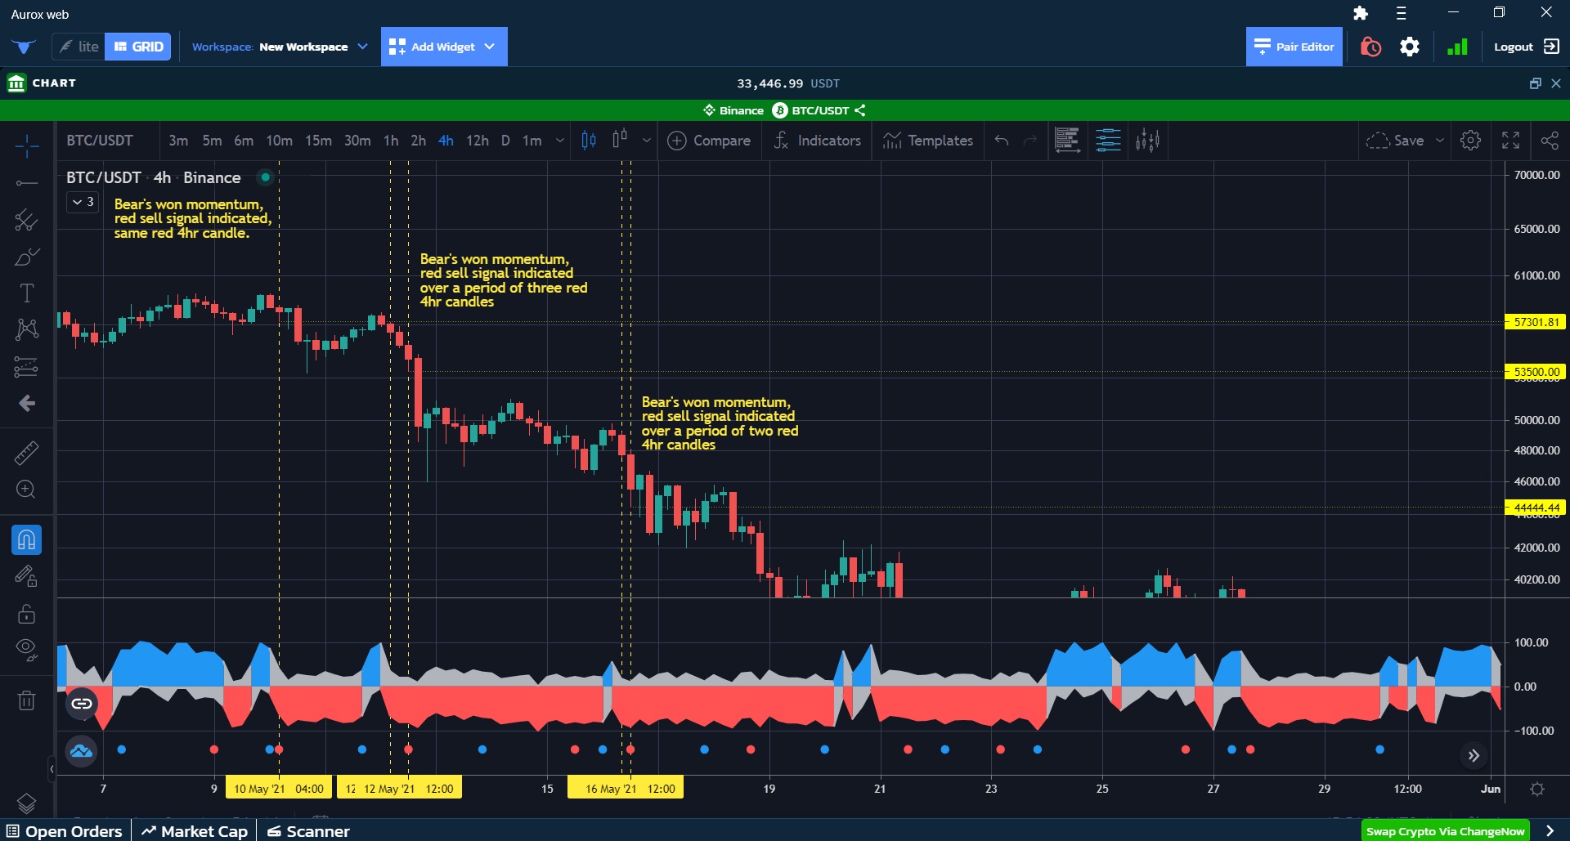Screen dimensions: 1570x841
Task: Open the Market Cap tab
Action: pos(194,830)
